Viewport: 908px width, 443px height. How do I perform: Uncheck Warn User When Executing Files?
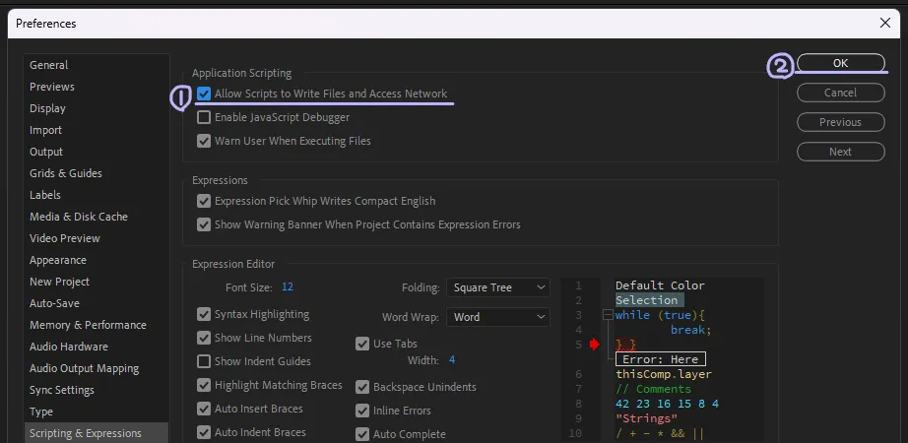tap(204, 141)
